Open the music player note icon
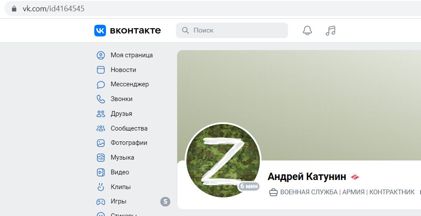The image size is (421, 216). pyautogui.click(x=331, y=30)
